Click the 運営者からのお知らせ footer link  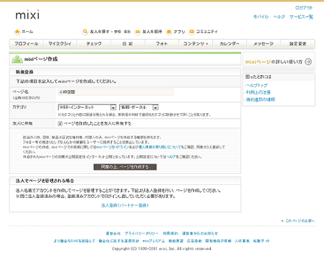(200, 233)
